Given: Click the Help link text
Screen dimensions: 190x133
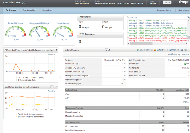Looking at the screenshot, I should coord(186,50).
